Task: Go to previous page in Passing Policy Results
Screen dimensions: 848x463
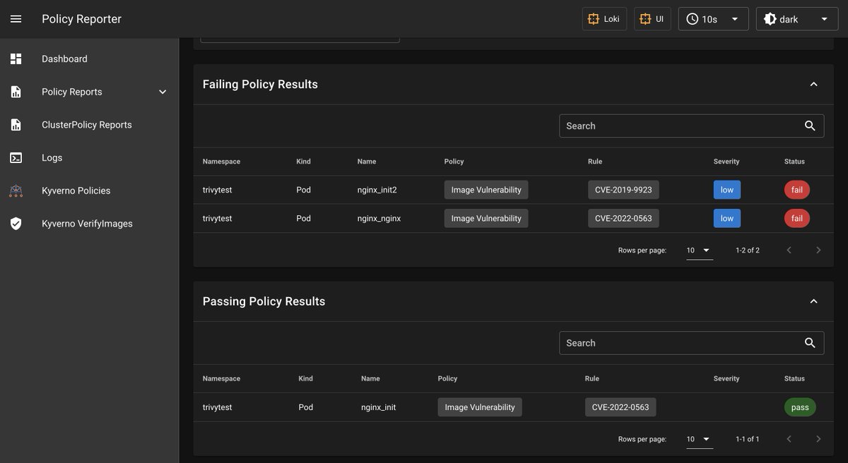Action: (789, 439)
